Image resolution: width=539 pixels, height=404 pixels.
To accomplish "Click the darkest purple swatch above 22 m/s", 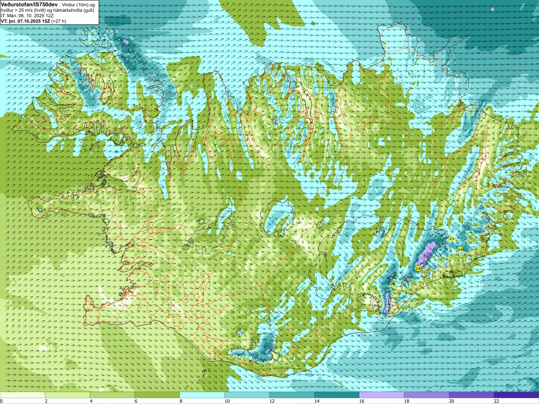I will (x=516, y=395).
